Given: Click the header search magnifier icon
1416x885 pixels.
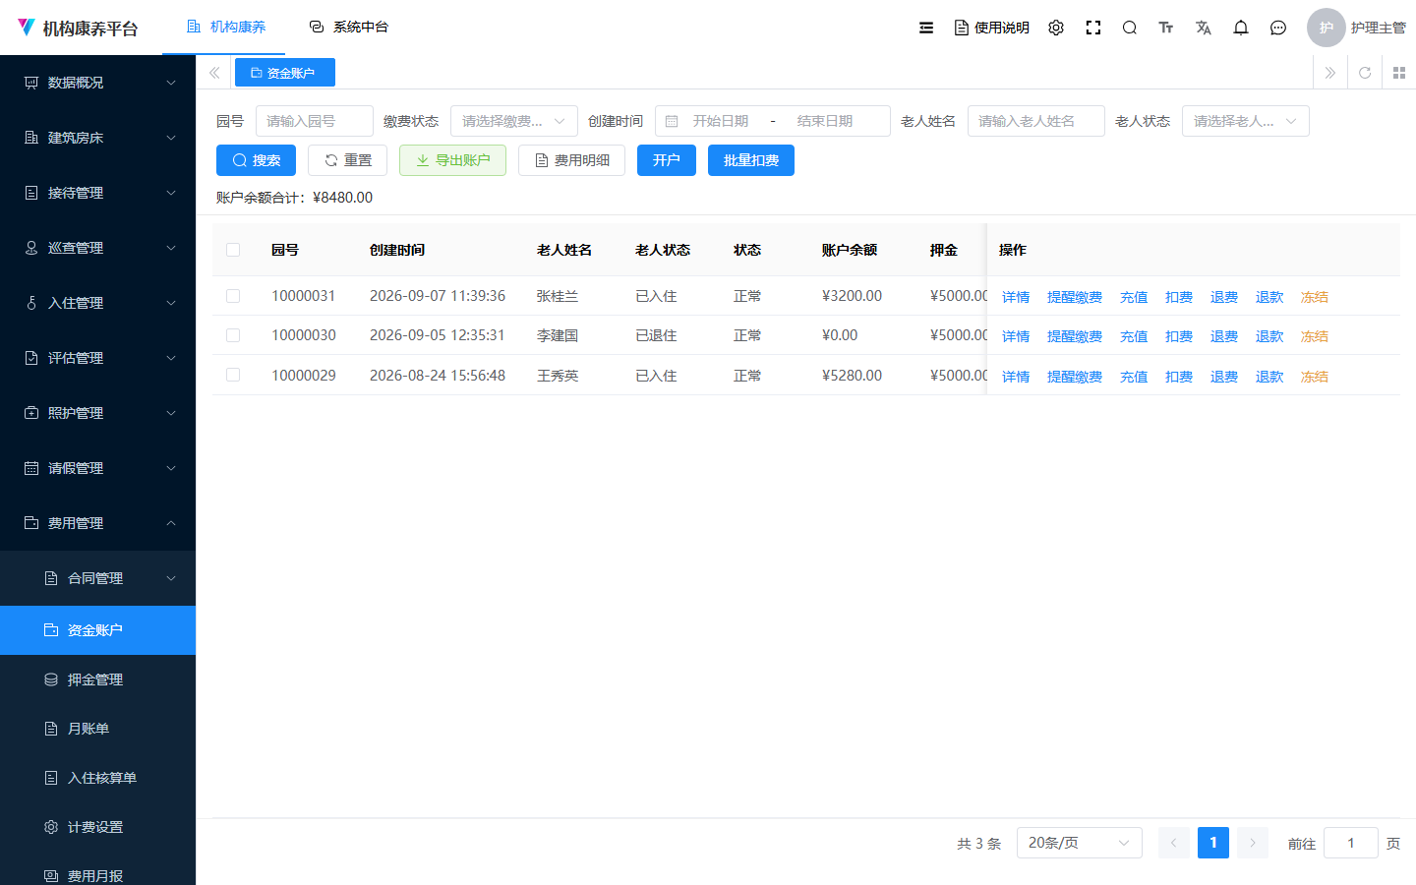Looking at the screenshot, I should (1130, 28).
